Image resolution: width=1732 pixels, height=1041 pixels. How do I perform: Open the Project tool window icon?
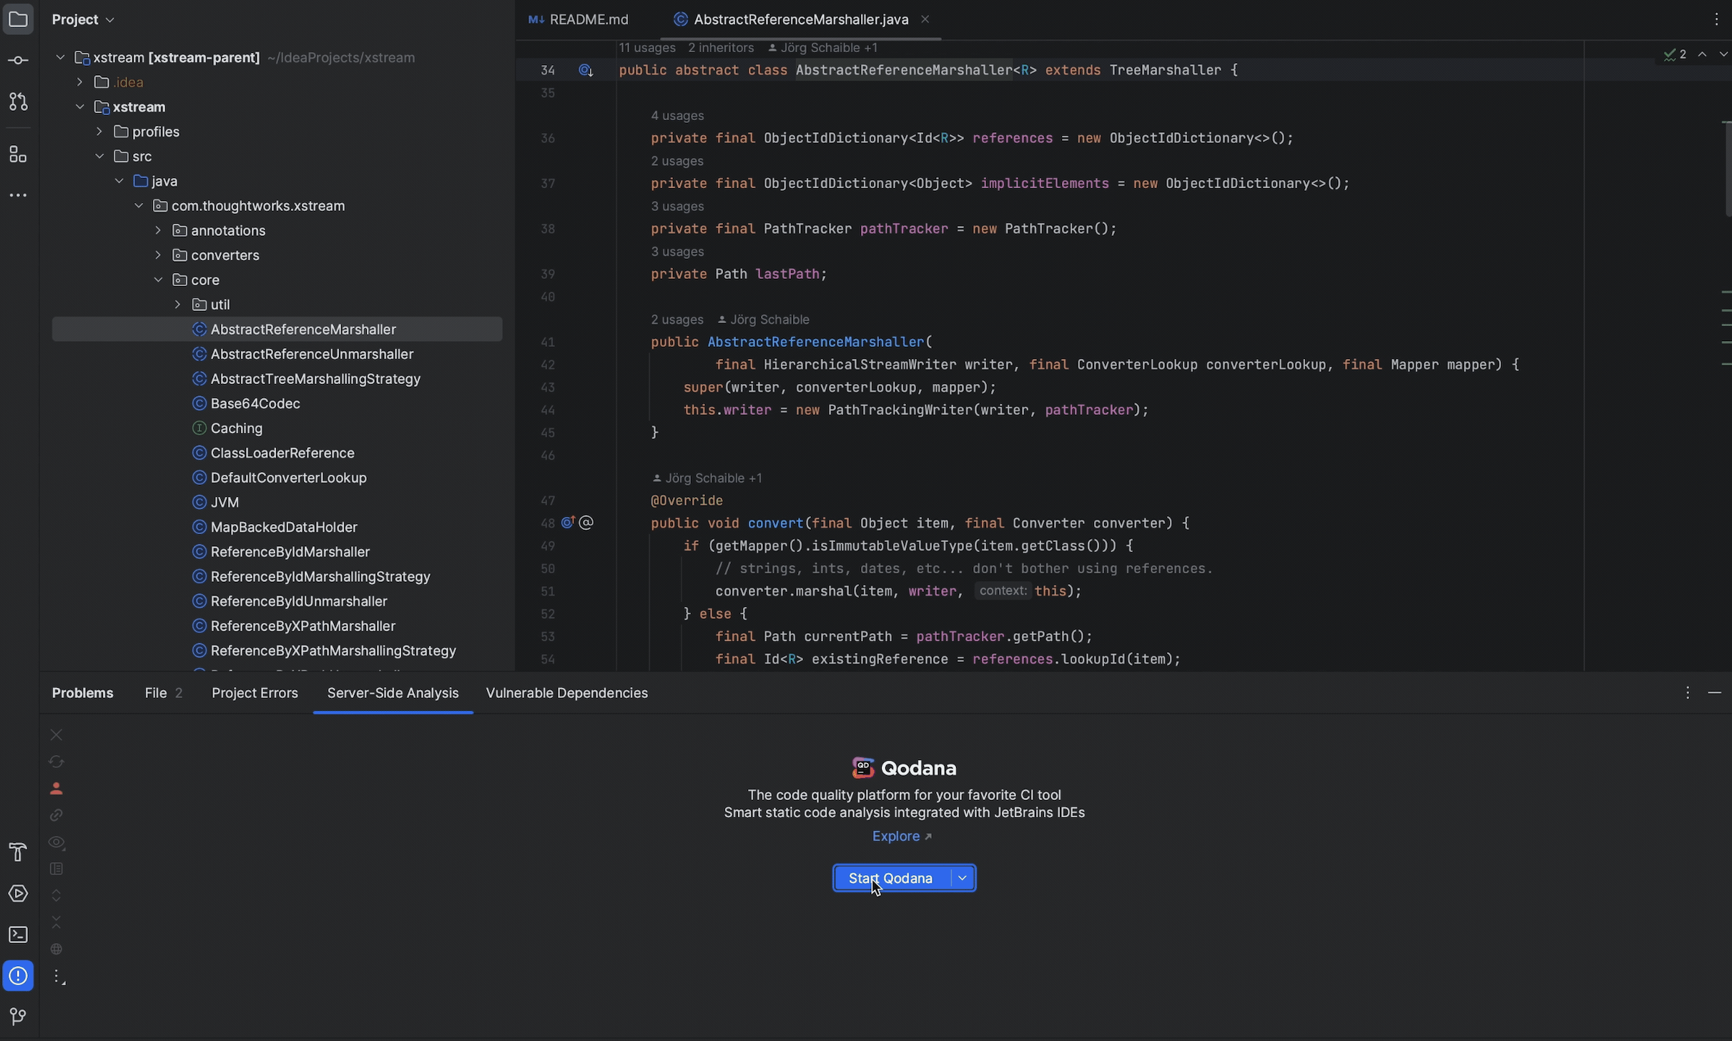click(x=18, y=19)
